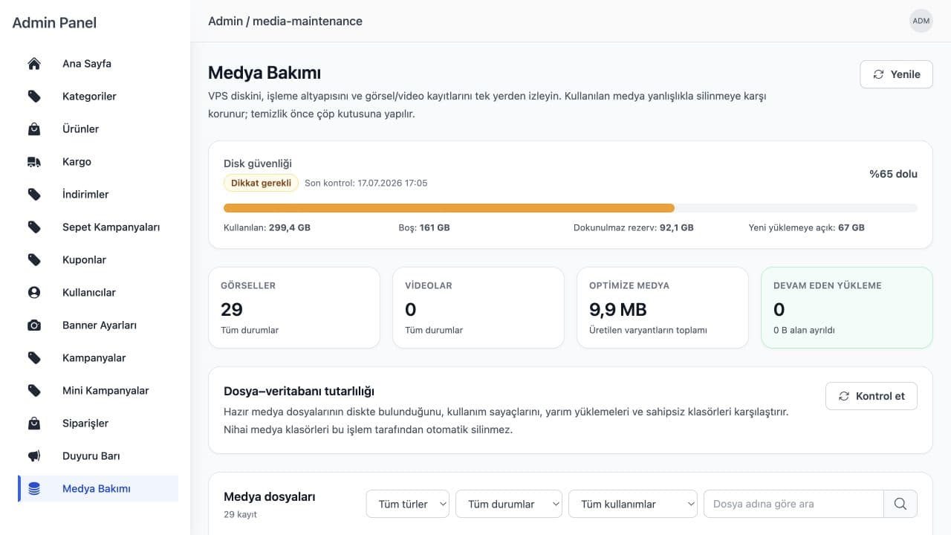This screenshot has width=951, height=535.
Task: Click the tag icon beside Mini Kampanyalar
Action: point(34,391)
